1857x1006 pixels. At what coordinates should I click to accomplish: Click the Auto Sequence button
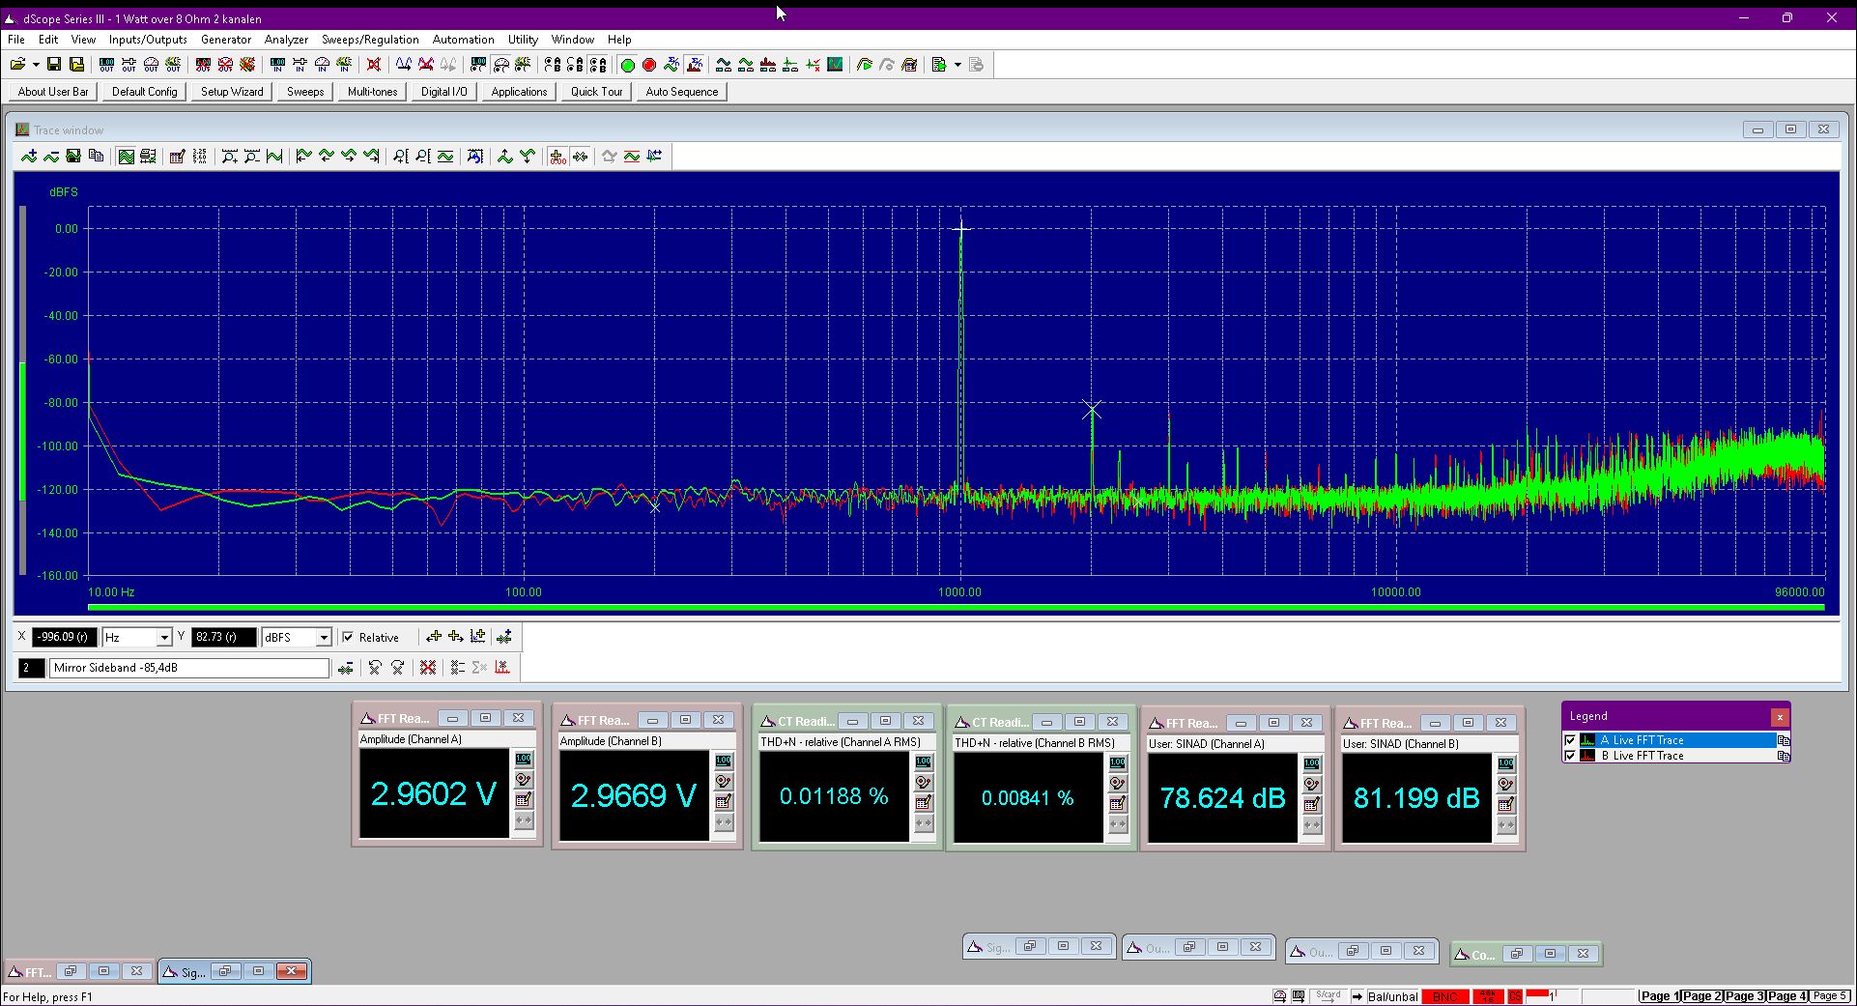tap(682, 92)
